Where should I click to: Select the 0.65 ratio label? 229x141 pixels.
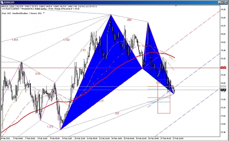(x=38, y=74)
